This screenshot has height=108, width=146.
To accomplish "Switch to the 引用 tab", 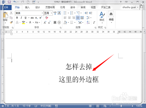I will pyautogui.click(x=62, y=7).
